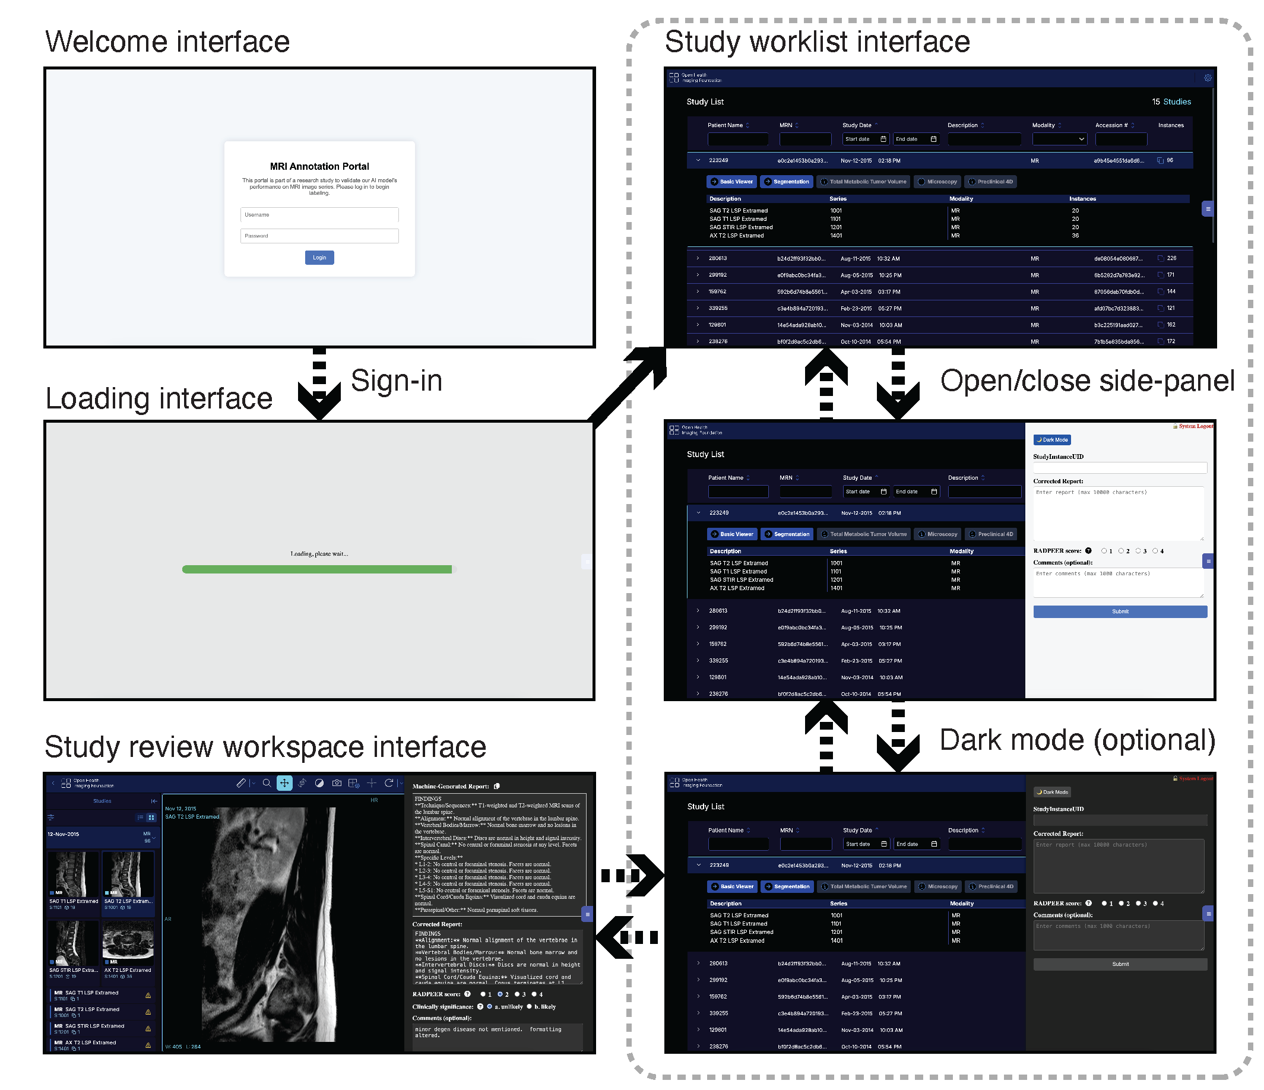Open Segmentation mode in top worklist
1264x1090 pixels.
click(786, 181)
